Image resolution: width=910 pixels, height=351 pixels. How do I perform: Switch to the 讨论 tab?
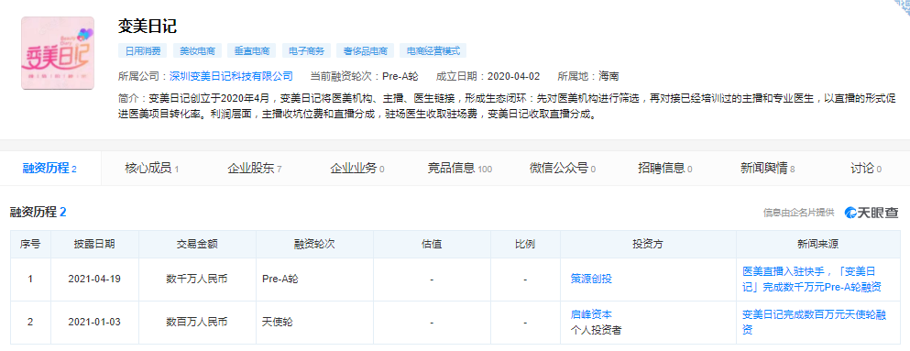[866, 169]
